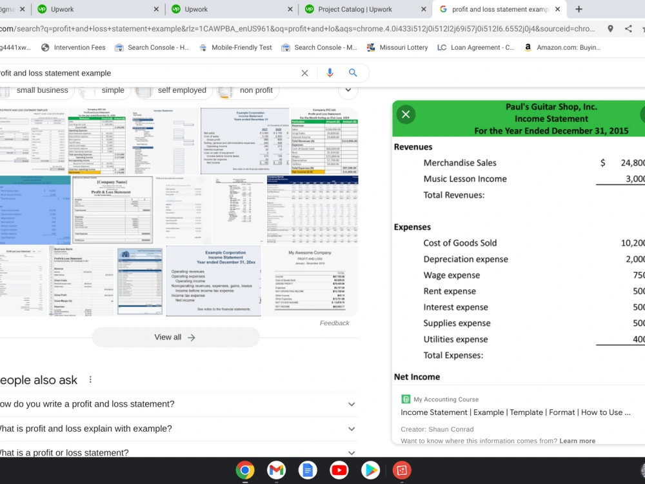Screen dimensions: 645x484
Task: Open more options next to People also ask
Action: pos(90,379)
